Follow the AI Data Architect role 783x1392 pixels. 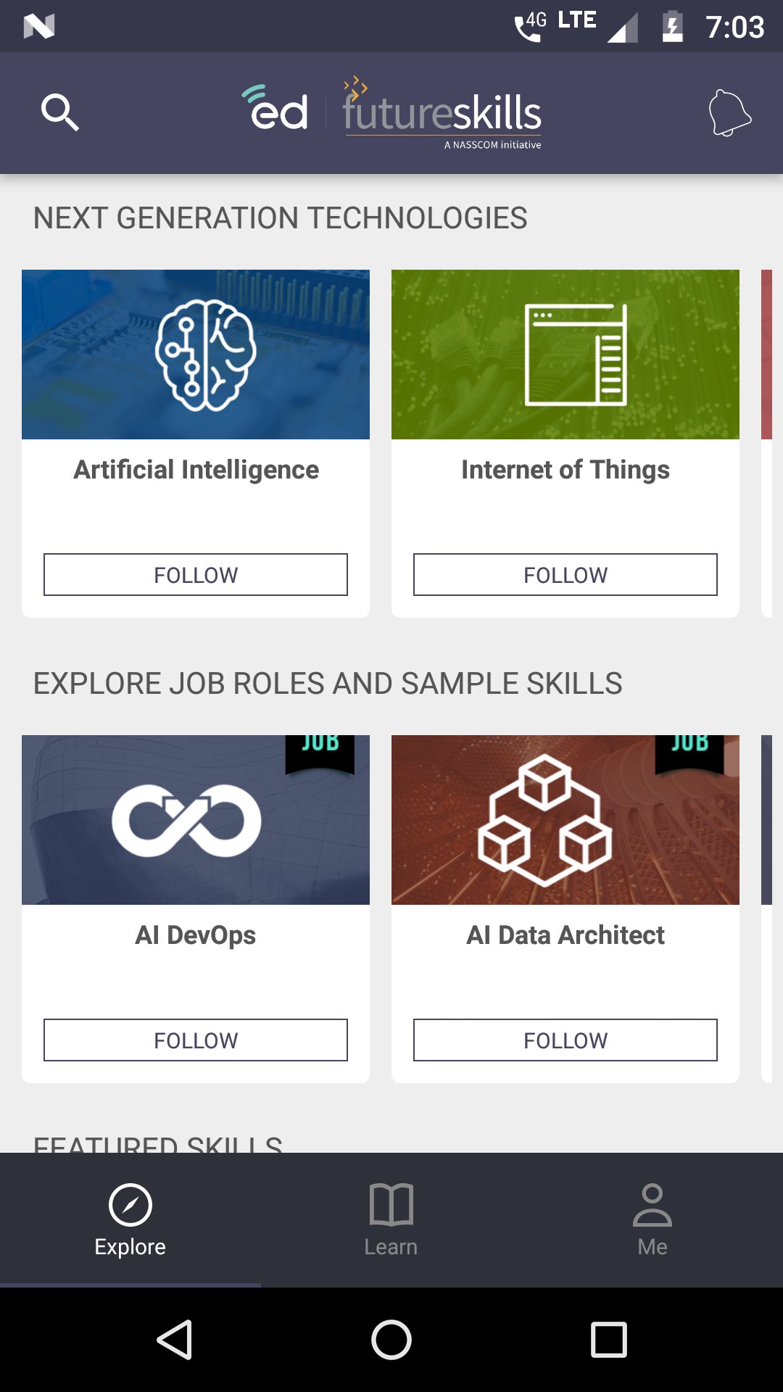(x=565, y=1040)
